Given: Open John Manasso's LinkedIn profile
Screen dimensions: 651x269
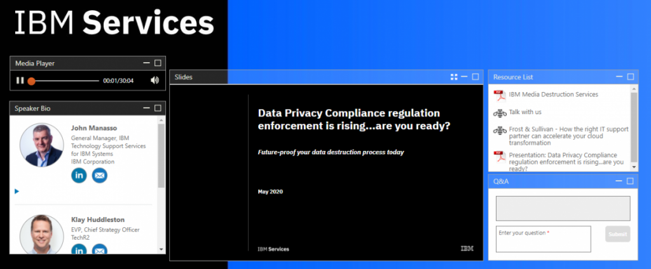Looking at the screenshot, I should click(79, 175).
